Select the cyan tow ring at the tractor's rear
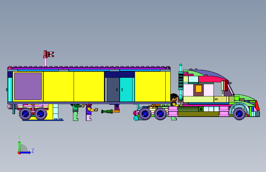 tap(136, 118)
